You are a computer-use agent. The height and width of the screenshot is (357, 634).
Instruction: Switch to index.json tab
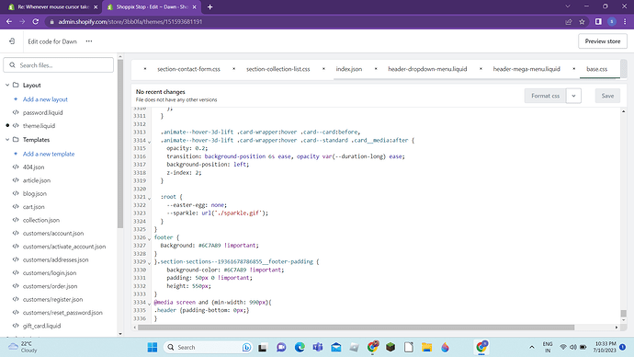[x=349, y=69]
